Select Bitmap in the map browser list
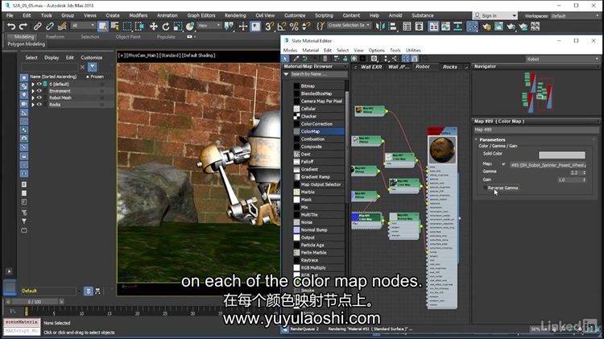 click(x=319, y=86)
